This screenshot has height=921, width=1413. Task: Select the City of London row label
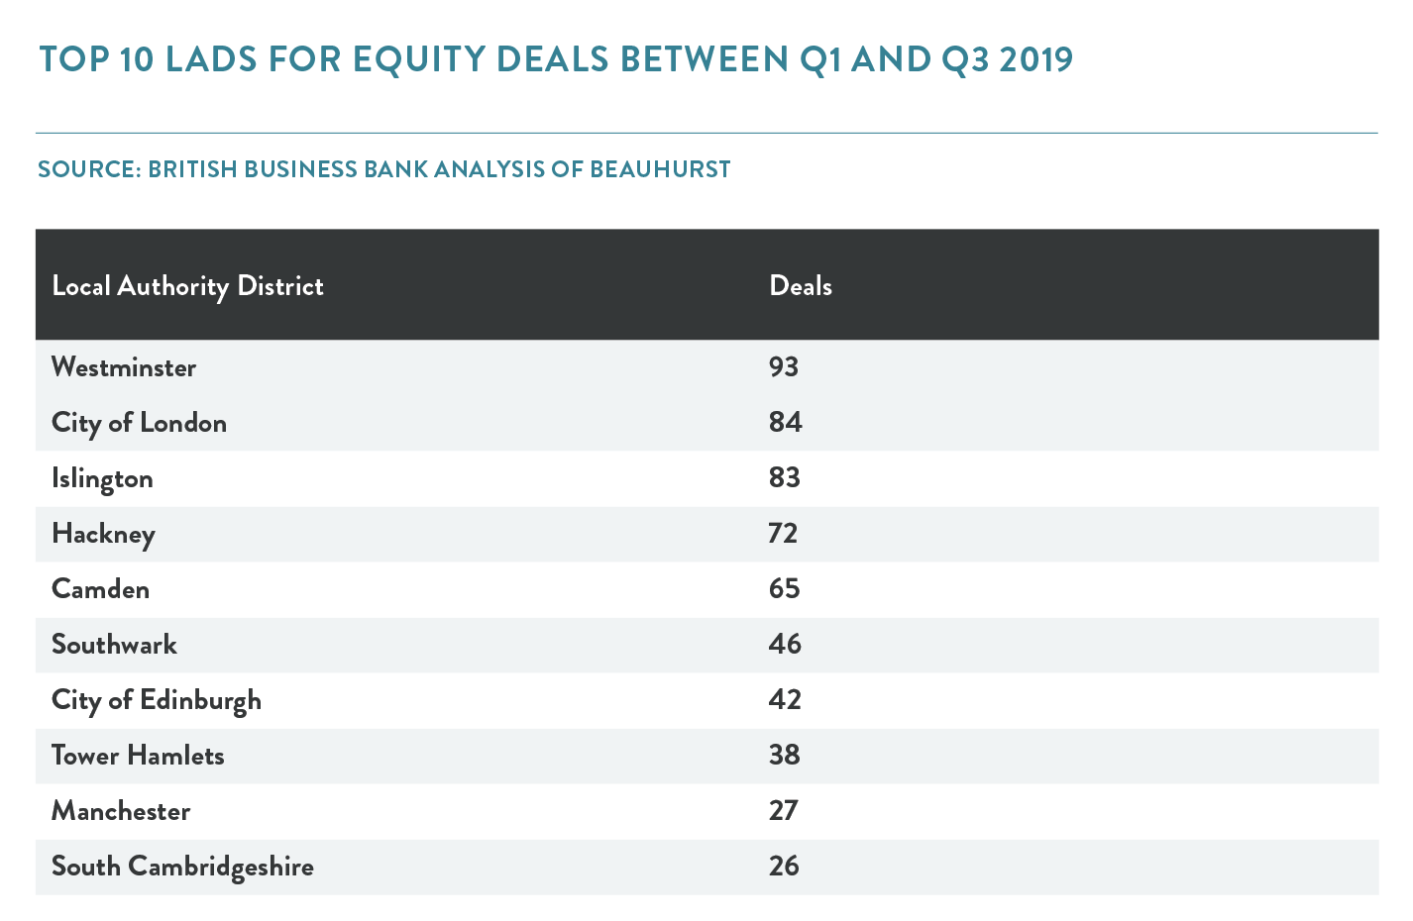139,423
